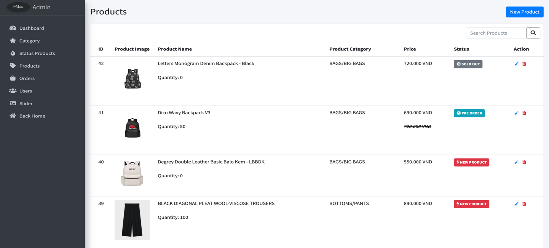
Task: Edit product 42 with pencil icon
Action: (x=516, y=64)
